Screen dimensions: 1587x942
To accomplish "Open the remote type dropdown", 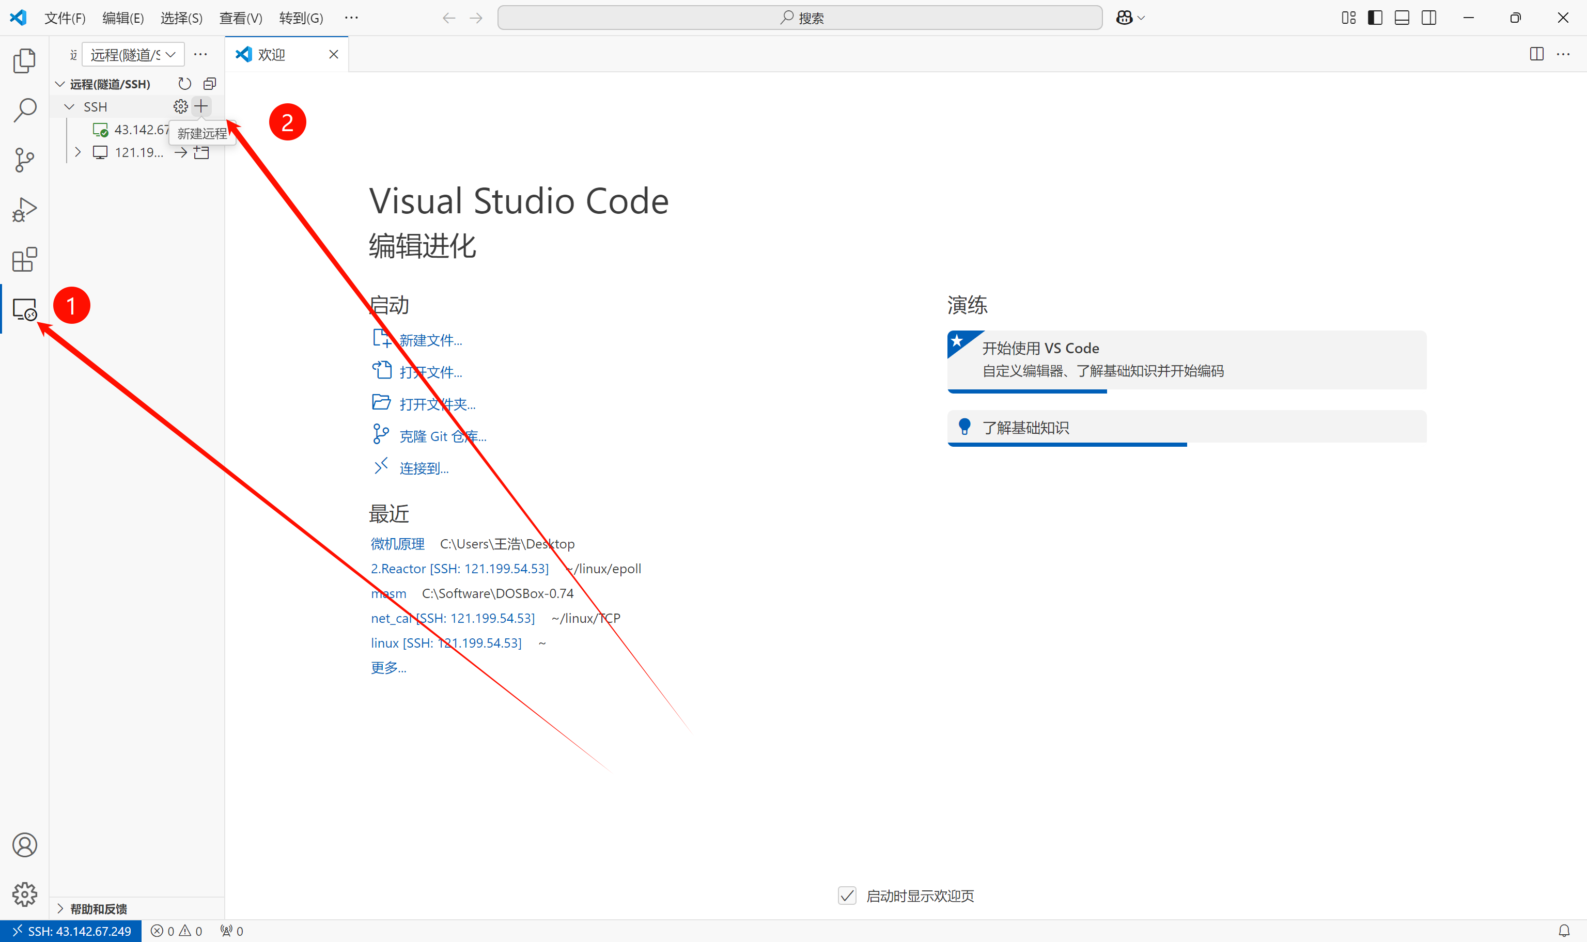I will tap(133, 55).
